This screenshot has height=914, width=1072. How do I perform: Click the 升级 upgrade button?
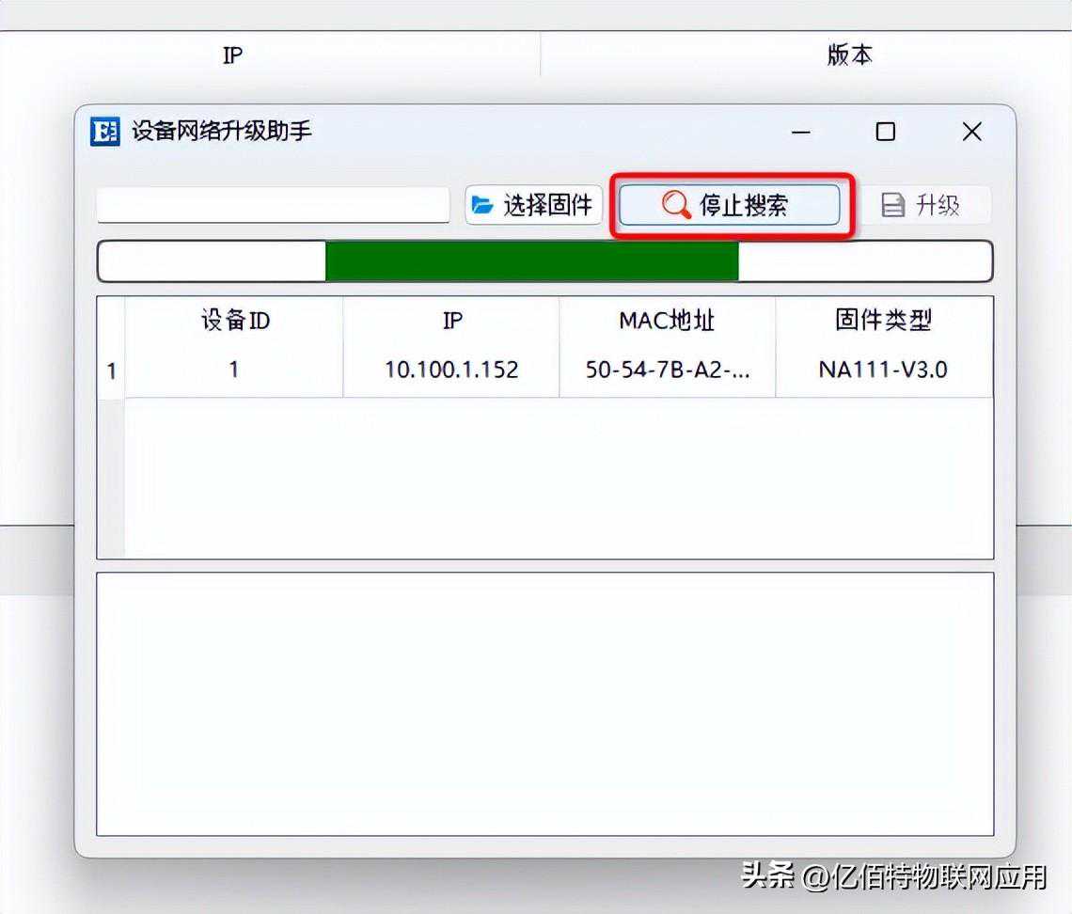tap(925, 204)
